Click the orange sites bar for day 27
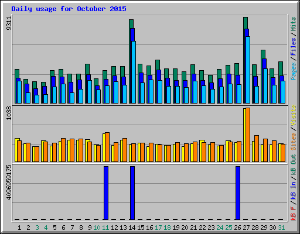Image resolution: width=300 pixels, height=234 pixels. (248, 135)
